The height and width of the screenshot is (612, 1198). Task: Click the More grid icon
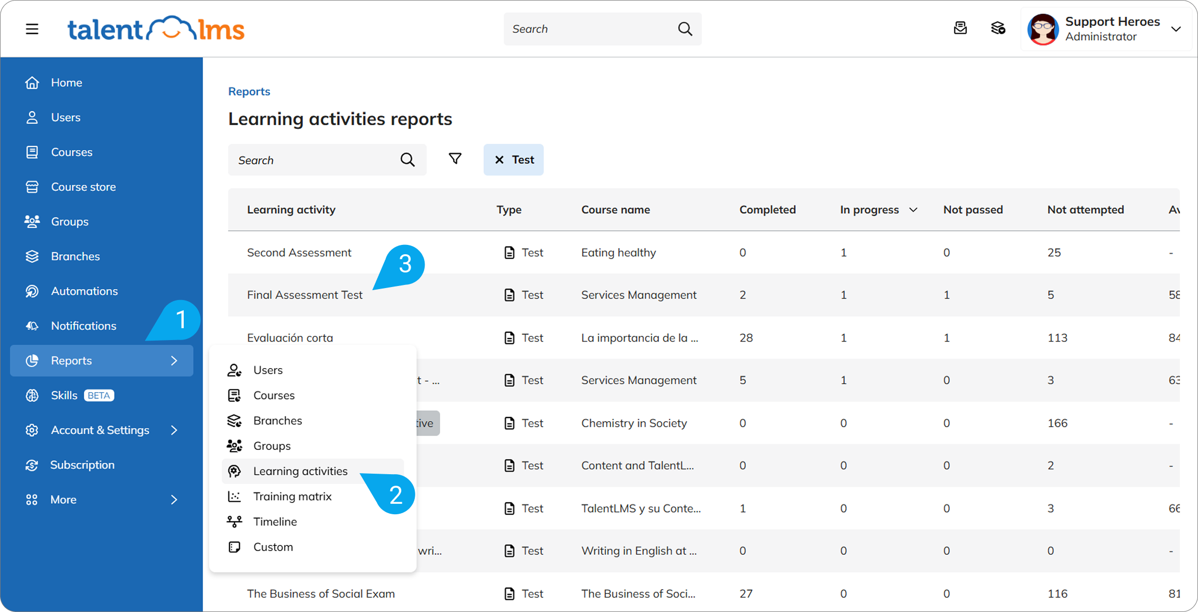32,500
